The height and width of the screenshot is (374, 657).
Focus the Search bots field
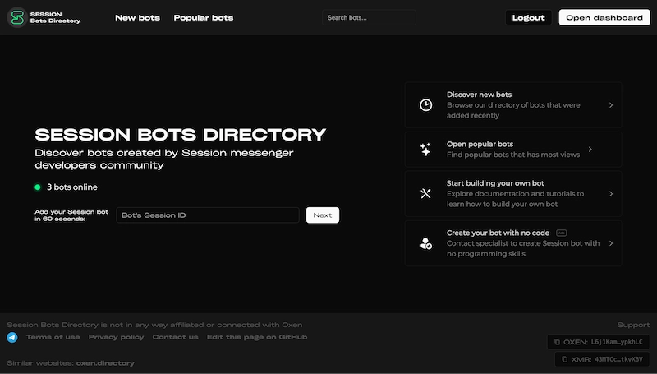pyautogui.click(x=368, y=17)
